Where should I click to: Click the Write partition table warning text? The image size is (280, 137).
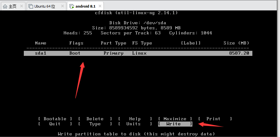point(137,134)
